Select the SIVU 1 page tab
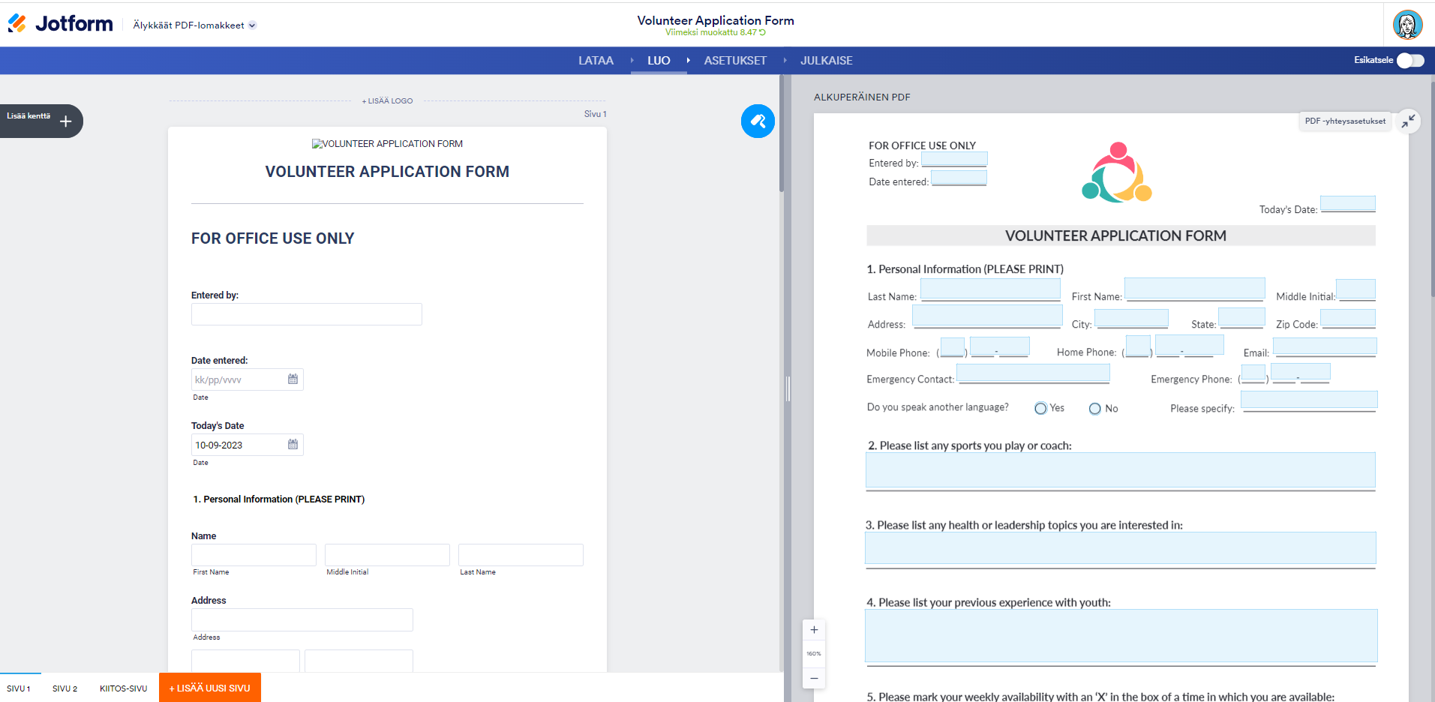 coord(19,688)
